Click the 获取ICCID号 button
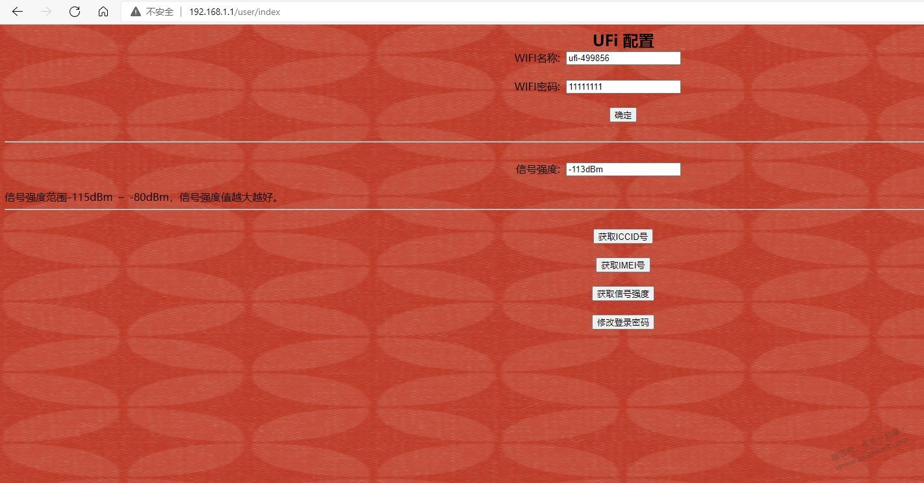This screenshot has width=924, height=483. click(x=623, y=237)
